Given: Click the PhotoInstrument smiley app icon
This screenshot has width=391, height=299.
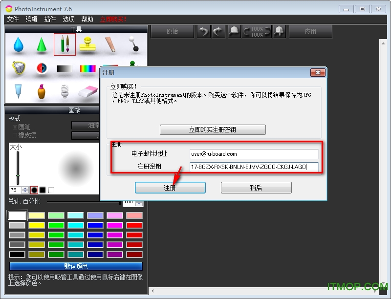Looking at the screenshot, I should (9, 9).
